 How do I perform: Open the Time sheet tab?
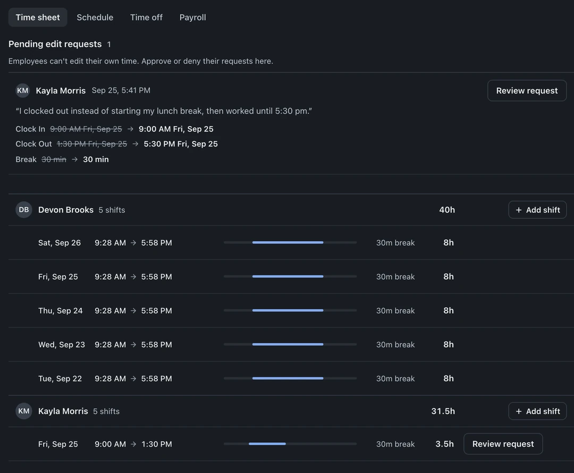pyautogui.click(x=38, y=17)
